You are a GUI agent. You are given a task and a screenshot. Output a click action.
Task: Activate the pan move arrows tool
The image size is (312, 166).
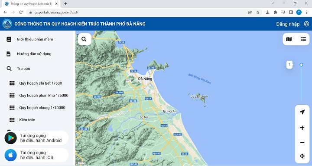tap(302, 156)
